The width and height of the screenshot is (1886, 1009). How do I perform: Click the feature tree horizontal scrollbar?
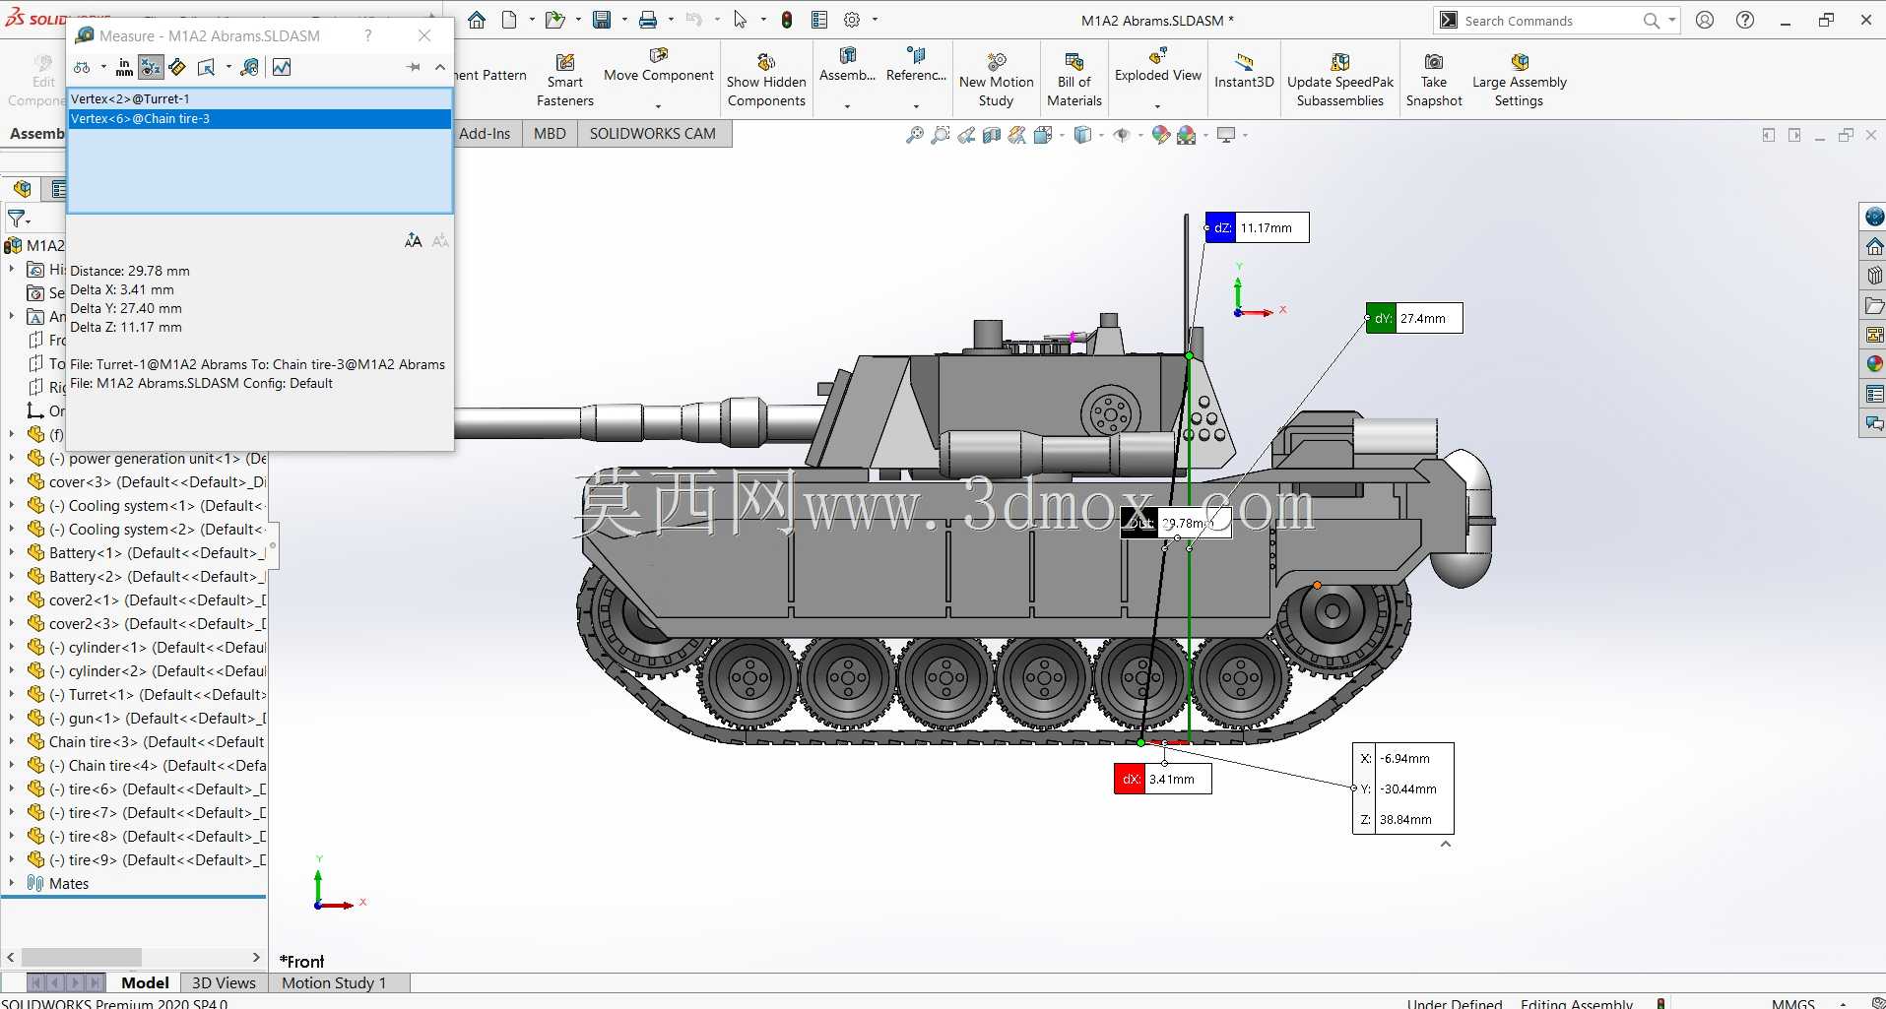82,957
